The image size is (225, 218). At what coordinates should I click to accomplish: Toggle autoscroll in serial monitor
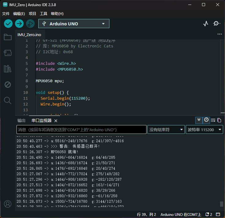coord(199,120)
